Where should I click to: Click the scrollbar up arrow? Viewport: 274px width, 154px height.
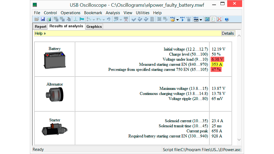click(x=239, y=36)
